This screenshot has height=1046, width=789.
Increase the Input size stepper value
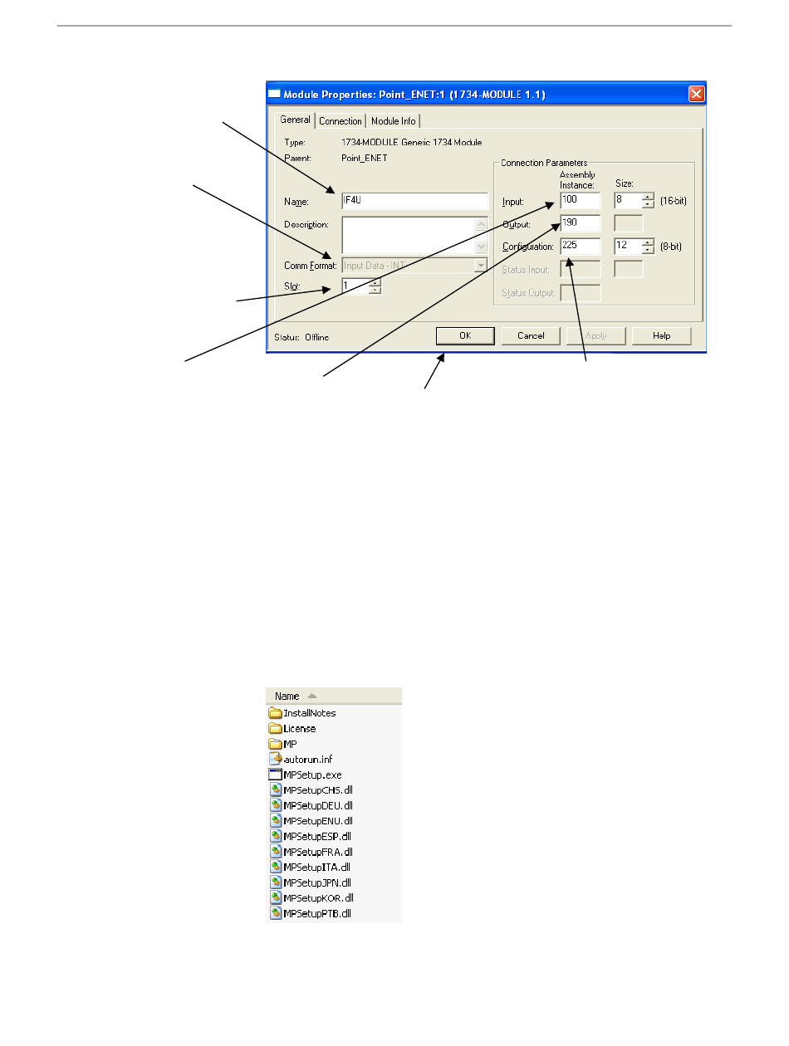pyautogui.click(x=647, y=197)
